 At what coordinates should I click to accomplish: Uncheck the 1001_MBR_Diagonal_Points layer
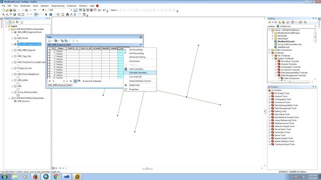click(15, 32)
